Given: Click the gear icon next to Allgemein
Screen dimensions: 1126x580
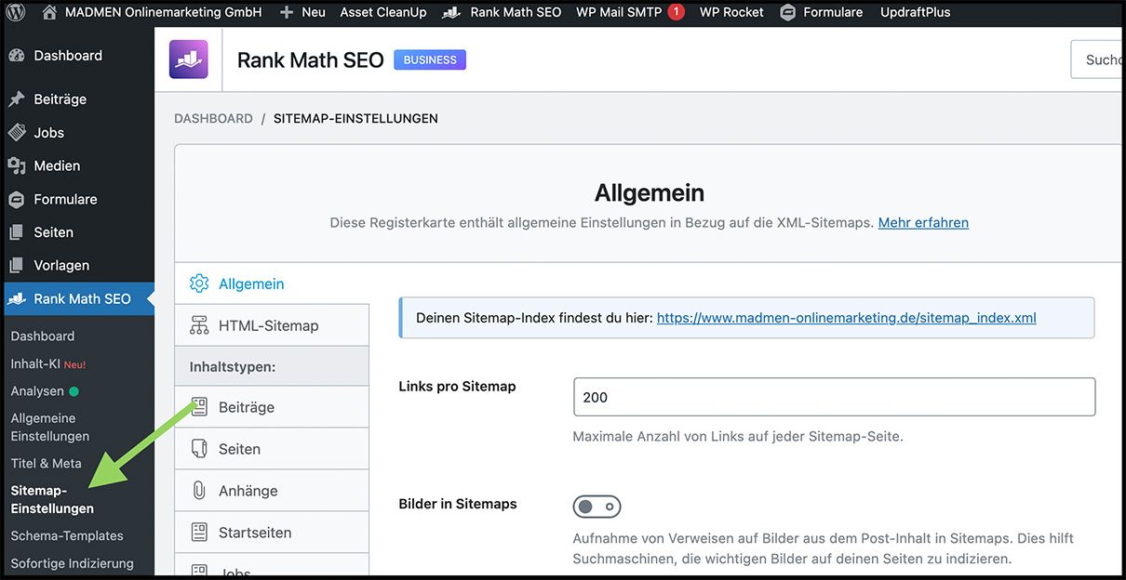Looking at the screenshot, I should [199, 283].
